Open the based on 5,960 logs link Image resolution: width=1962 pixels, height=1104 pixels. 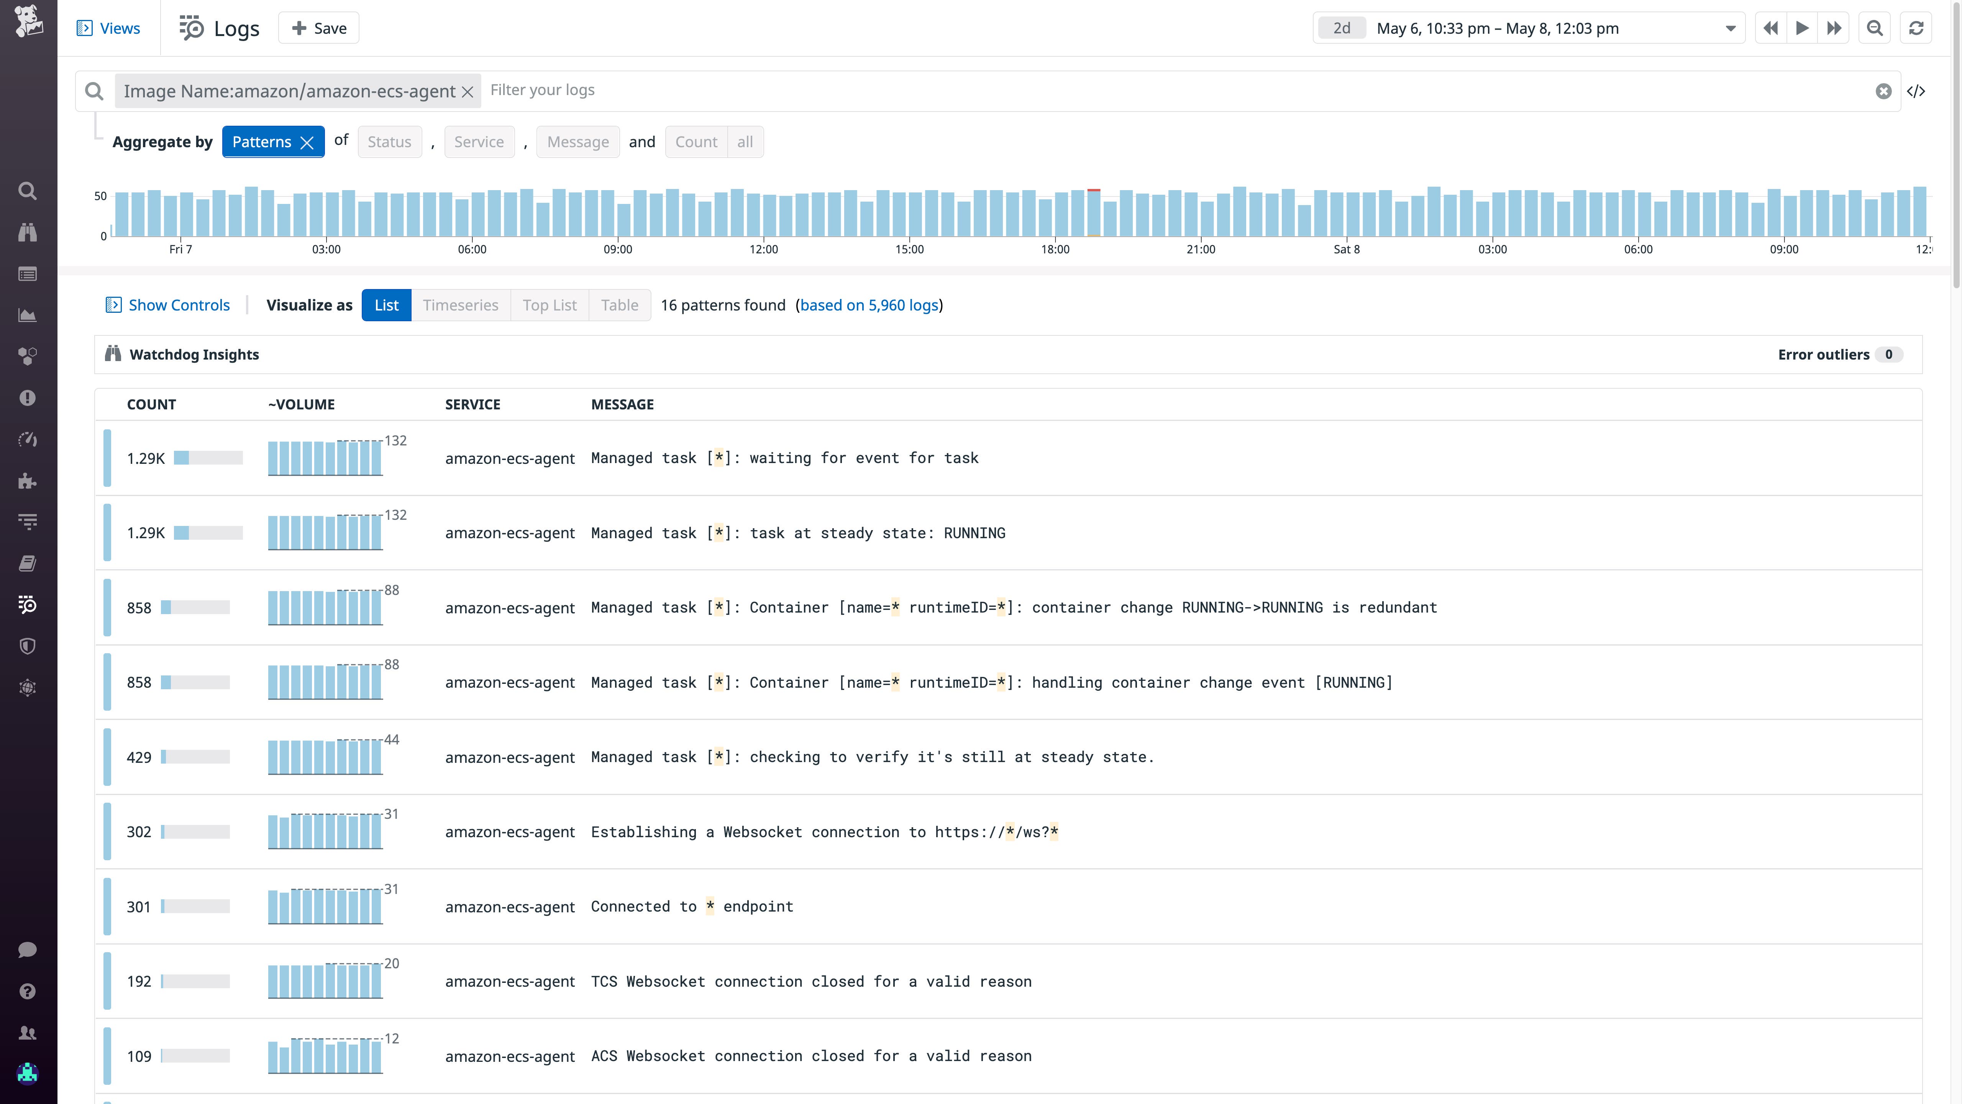tap(869, 305)
